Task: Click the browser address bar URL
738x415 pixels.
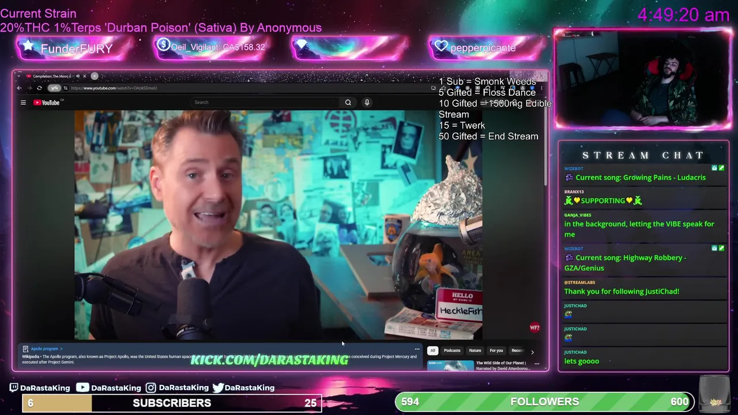Action: pos(114,88)
